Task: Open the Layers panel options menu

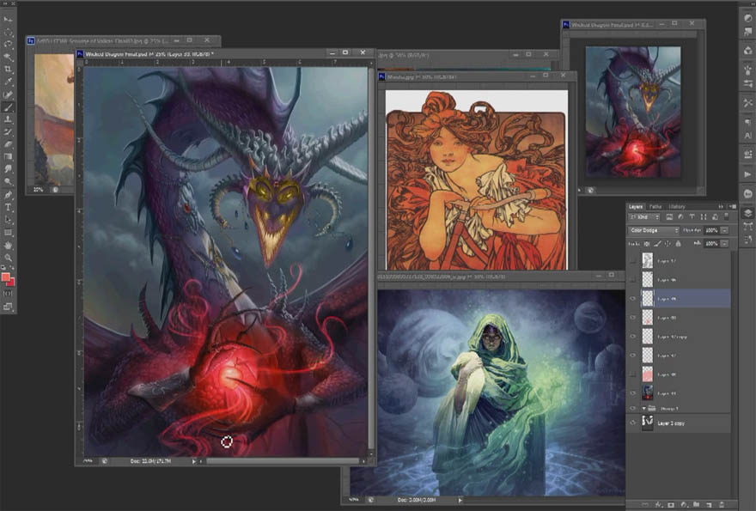Action: coord(732,206)
